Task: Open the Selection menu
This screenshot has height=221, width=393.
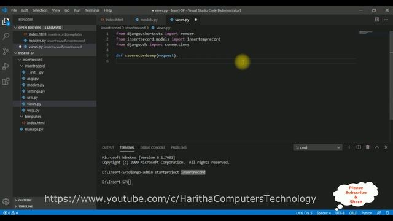Action: coord(40,10)
